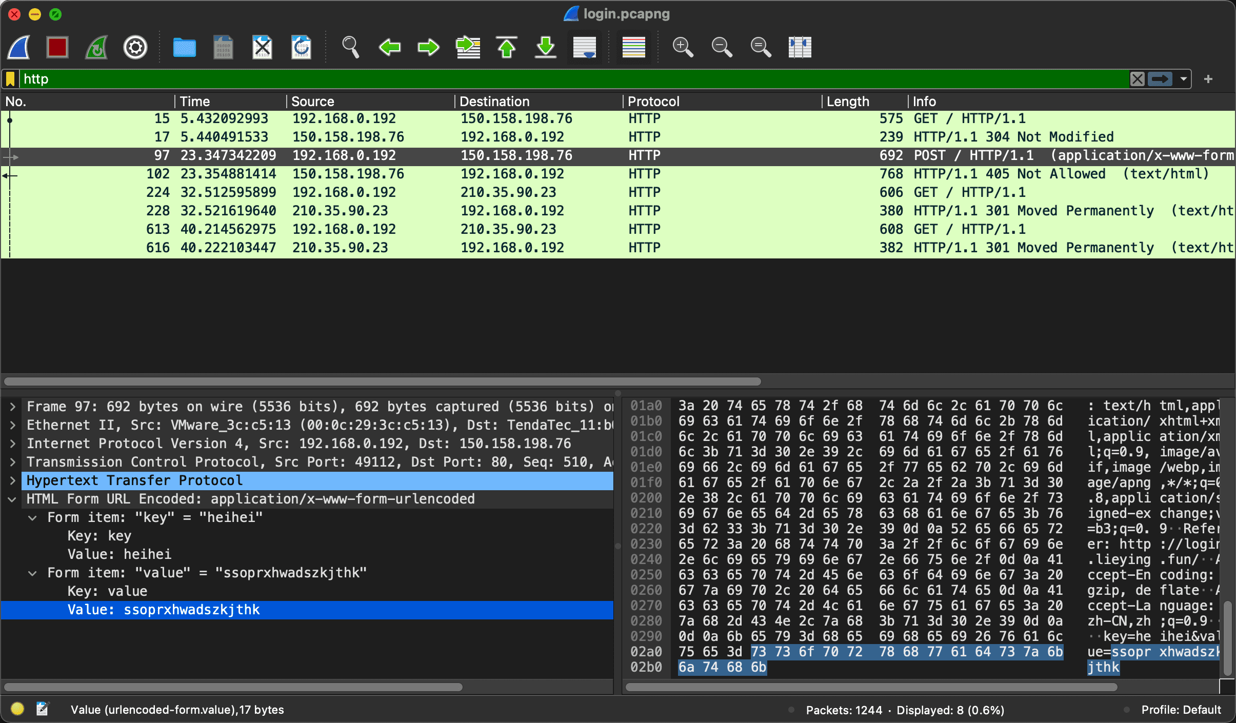The height and width of the screenshot is (723, 1236).
Task: Expand the Frame 97 tree item
Action: (x=12, y=407)
